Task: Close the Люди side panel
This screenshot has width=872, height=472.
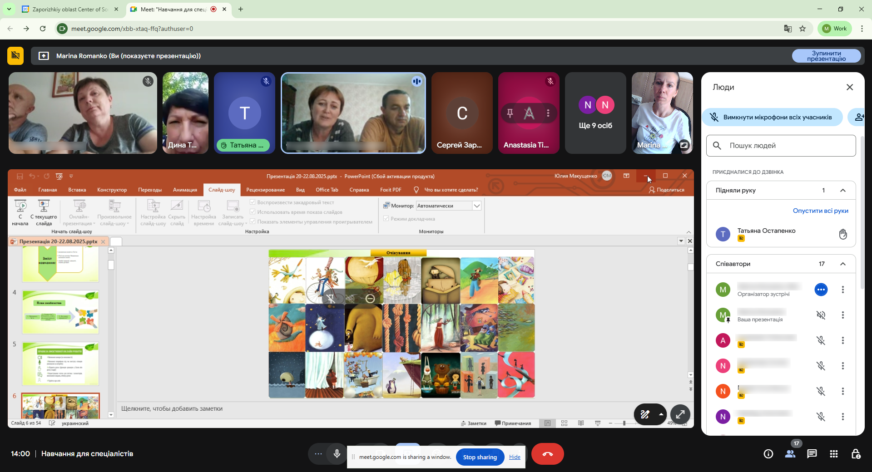Action: [x=850, y=87]
